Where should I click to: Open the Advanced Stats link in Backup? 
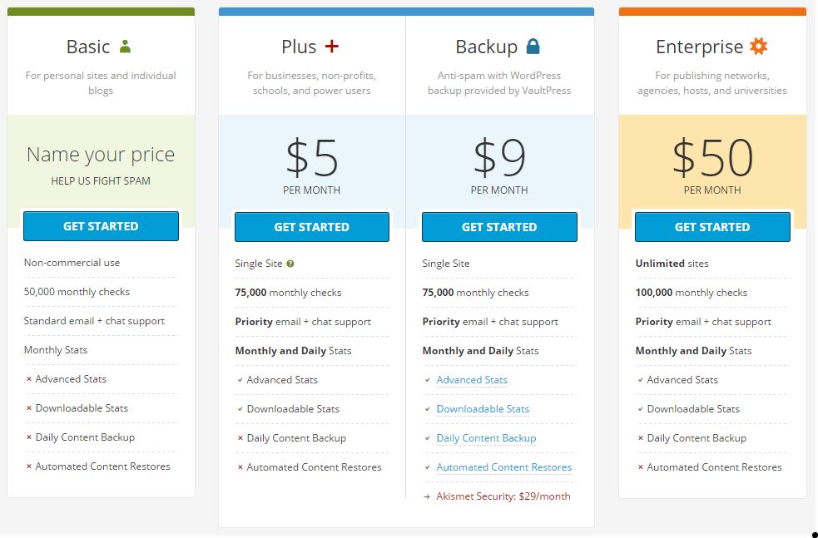point(472,380)
